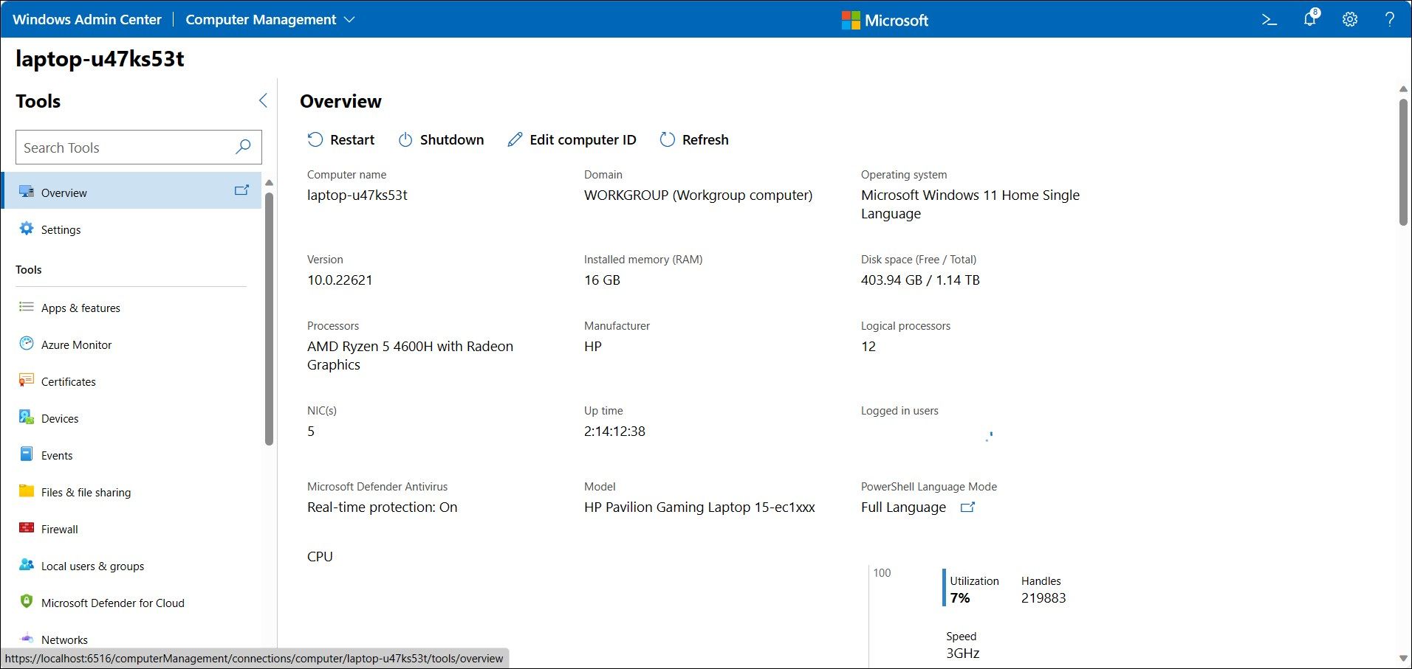Select the Devices tool
The height and width of the screenshot is (669, 1412).
pos(60,418)
